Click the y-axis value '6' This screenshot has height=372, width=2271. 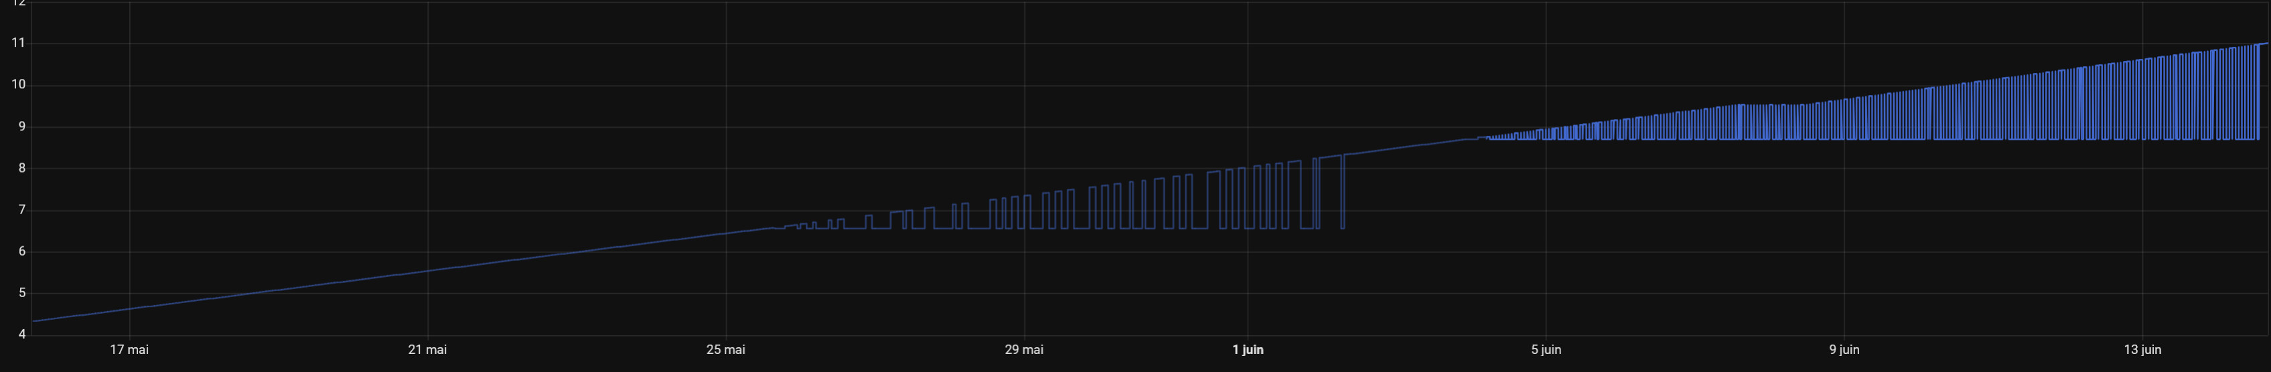tap(22, 252)
